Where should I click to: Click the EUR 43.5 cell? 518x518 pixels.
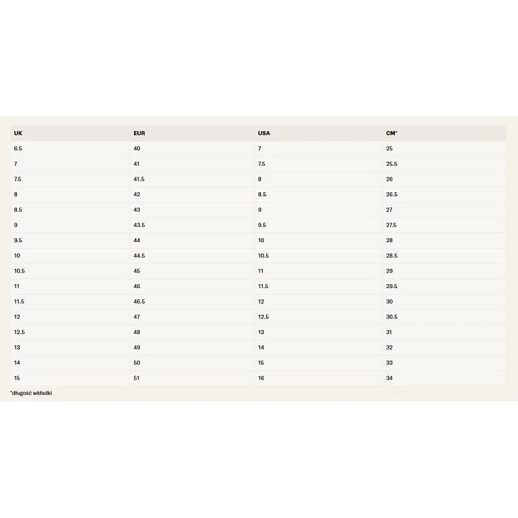[139, 225]
